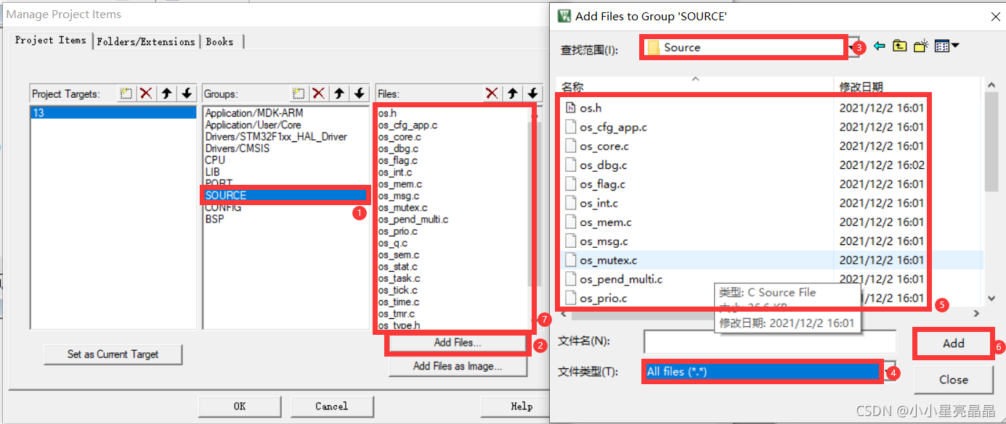This screenshot has height=424, width=1006.
Task: Select the CPU group
Action: 215,159
